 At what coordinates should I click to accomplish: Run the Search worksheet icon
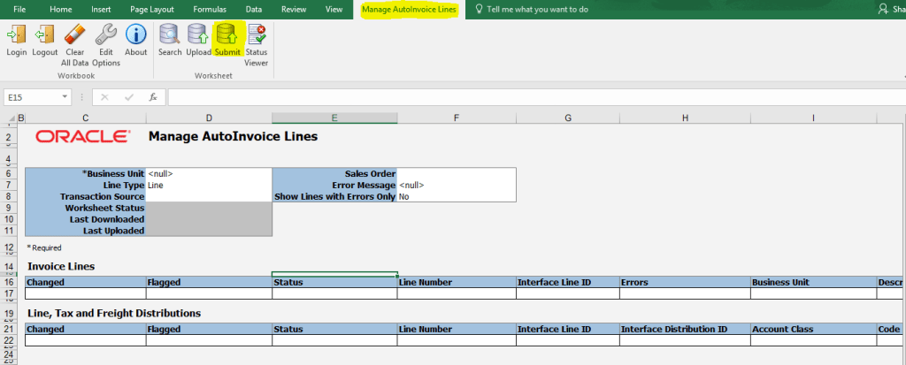point(169,40)
